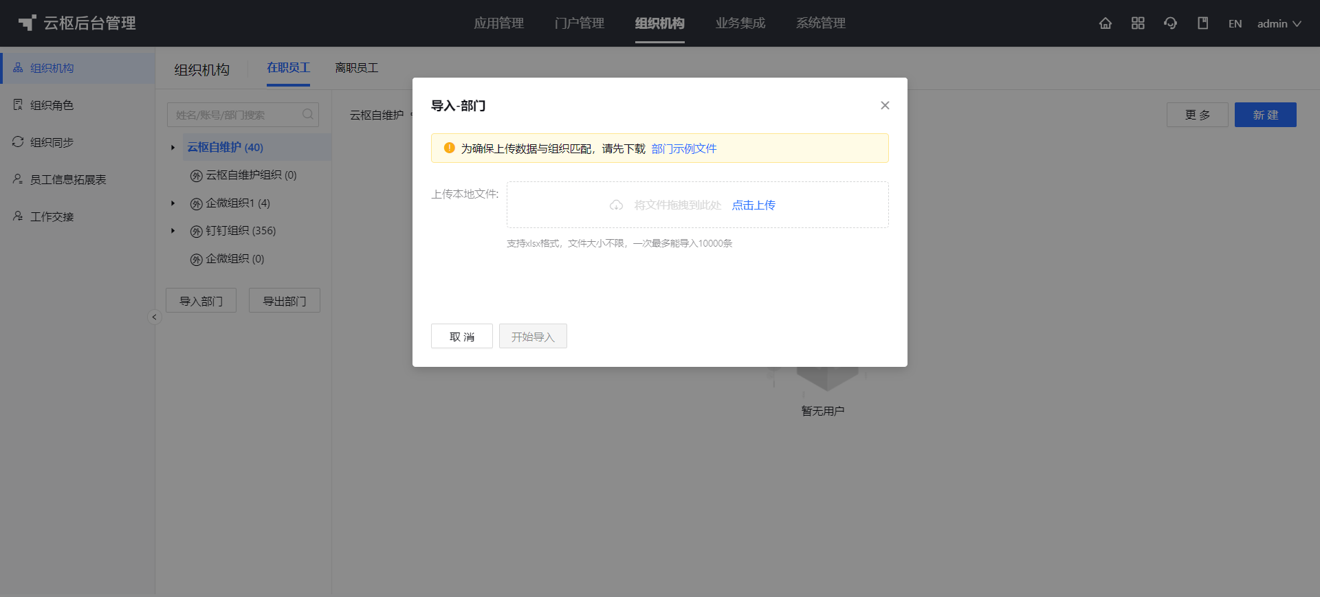Click the 取消 button
The width and height of the screenshot is (1320, 597).
click(x=462, y=336)
